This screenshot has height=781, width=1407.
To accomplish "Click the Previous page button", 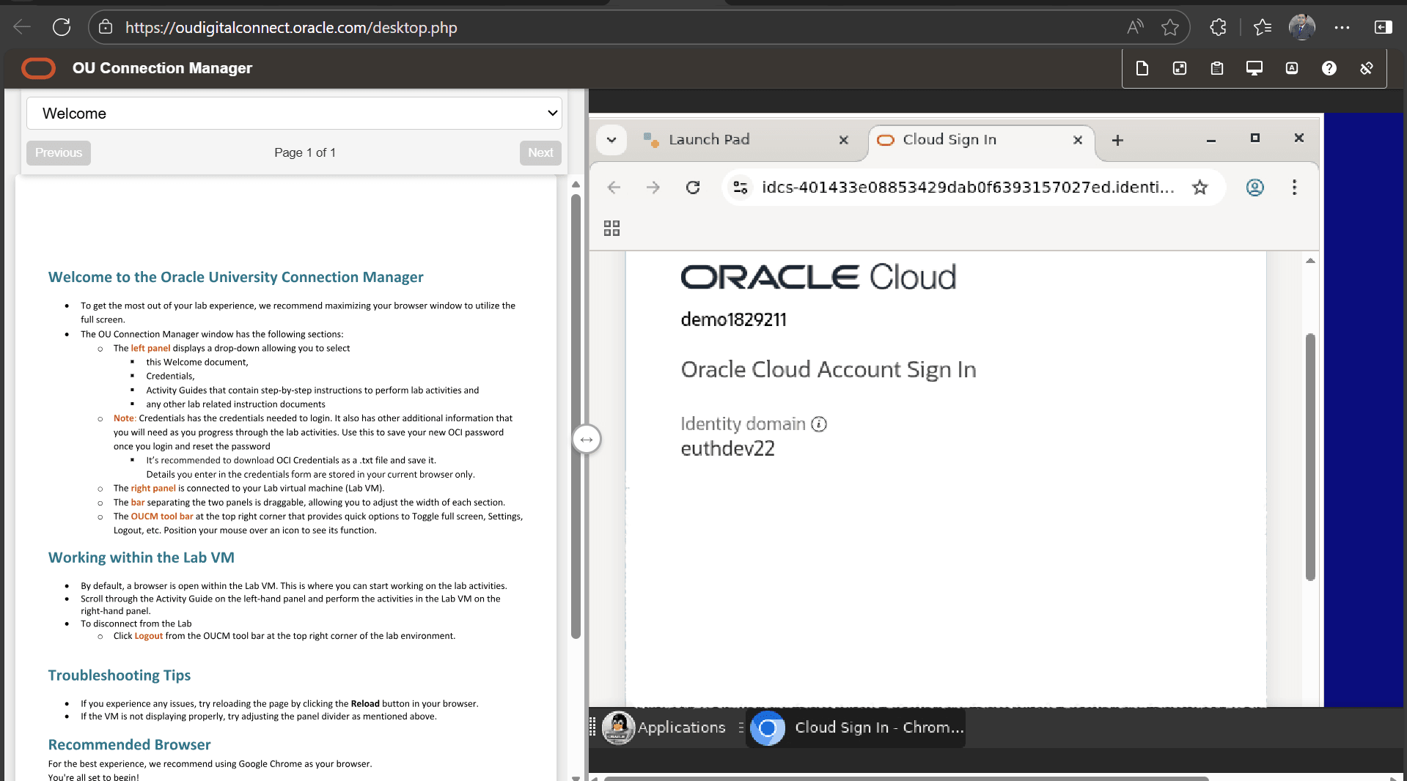I will pos(59,152).
